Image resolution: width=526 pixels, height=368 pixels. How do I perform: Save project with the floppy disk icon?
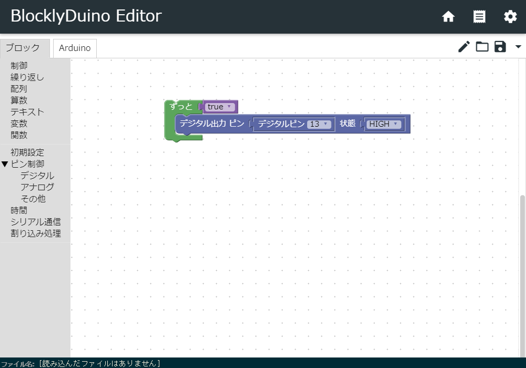pyautogui.click(x=500, y=47)
